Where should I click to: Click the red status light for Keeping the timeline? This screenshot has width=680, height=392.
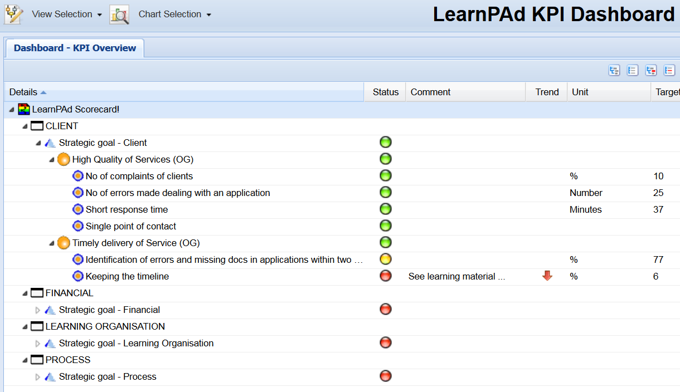(386, 276)
